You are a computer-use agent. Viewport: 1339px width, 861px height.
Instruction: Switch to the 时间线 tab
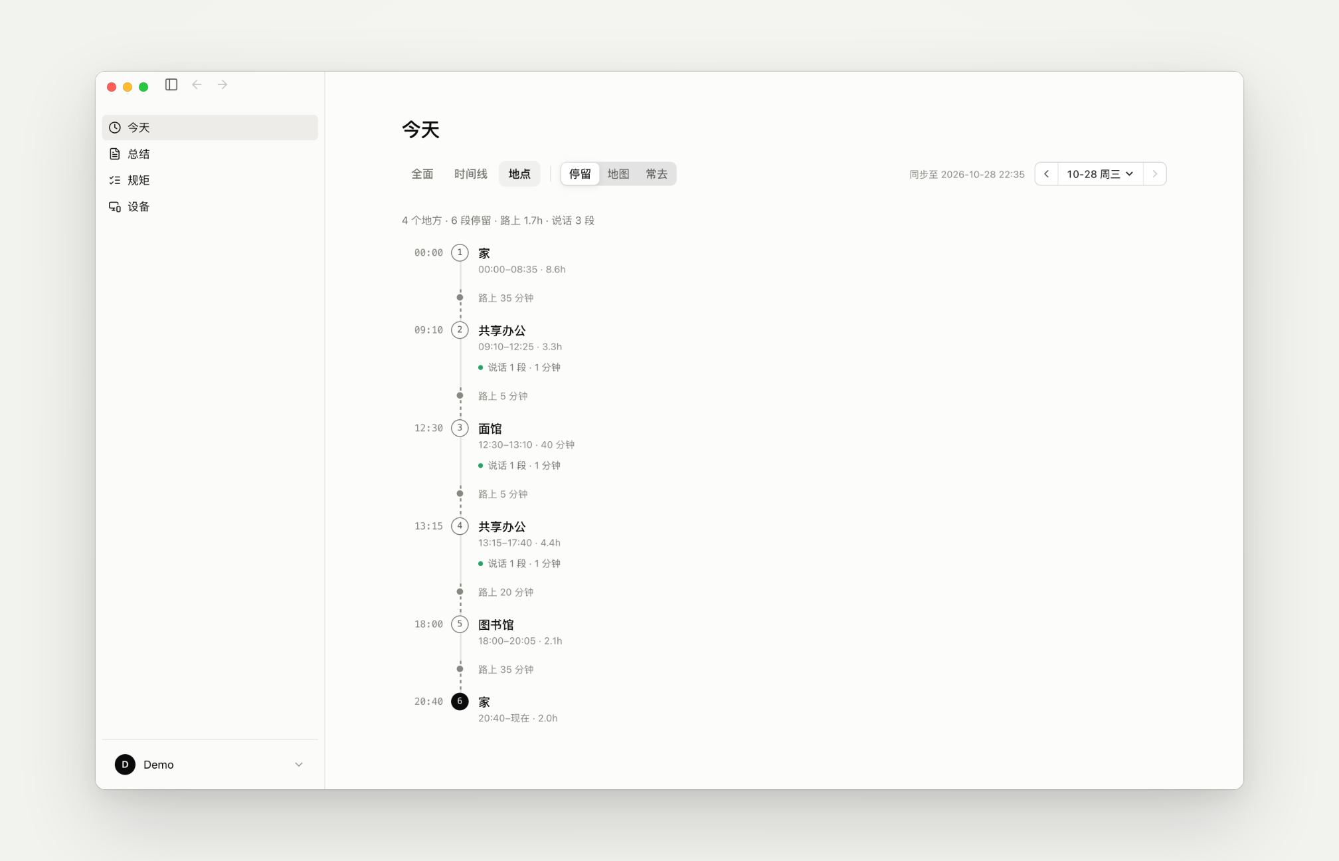[x=471, y=174]
